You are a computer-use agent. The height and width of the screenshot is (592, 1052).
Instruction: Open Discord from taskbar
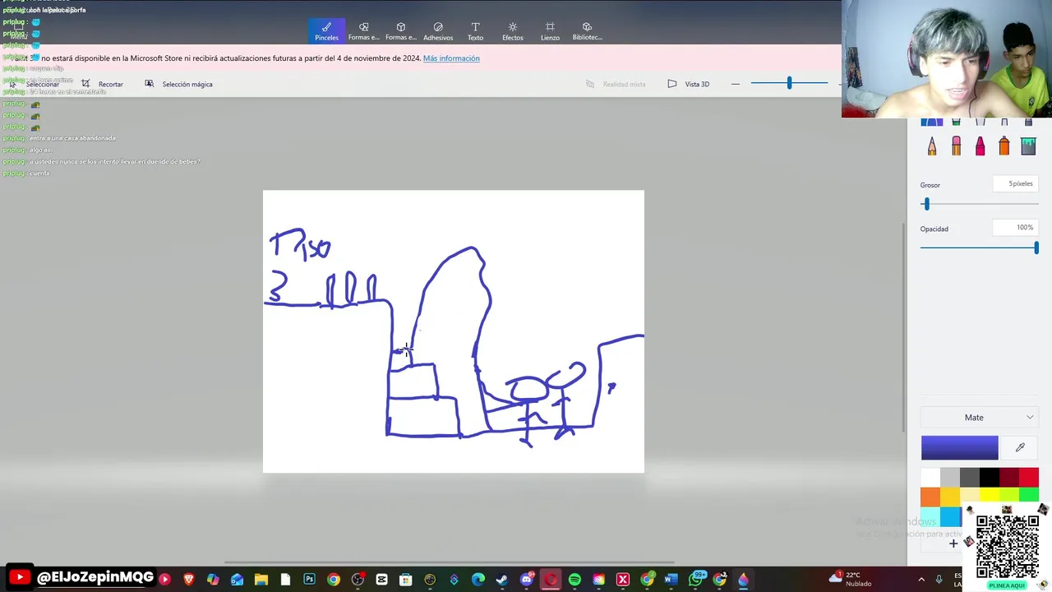tap(527, 580)
